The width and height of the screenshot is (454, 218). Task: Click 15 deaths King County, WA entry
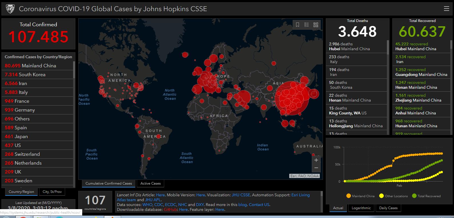(x=356, y=111)
